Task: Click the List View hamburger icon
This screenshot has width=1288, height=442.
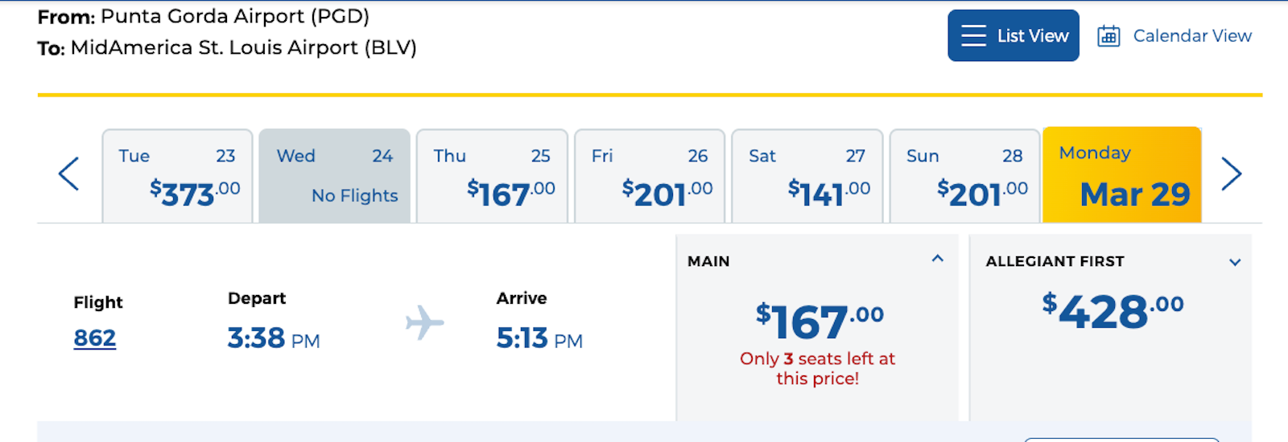Action: click(973, 35)
